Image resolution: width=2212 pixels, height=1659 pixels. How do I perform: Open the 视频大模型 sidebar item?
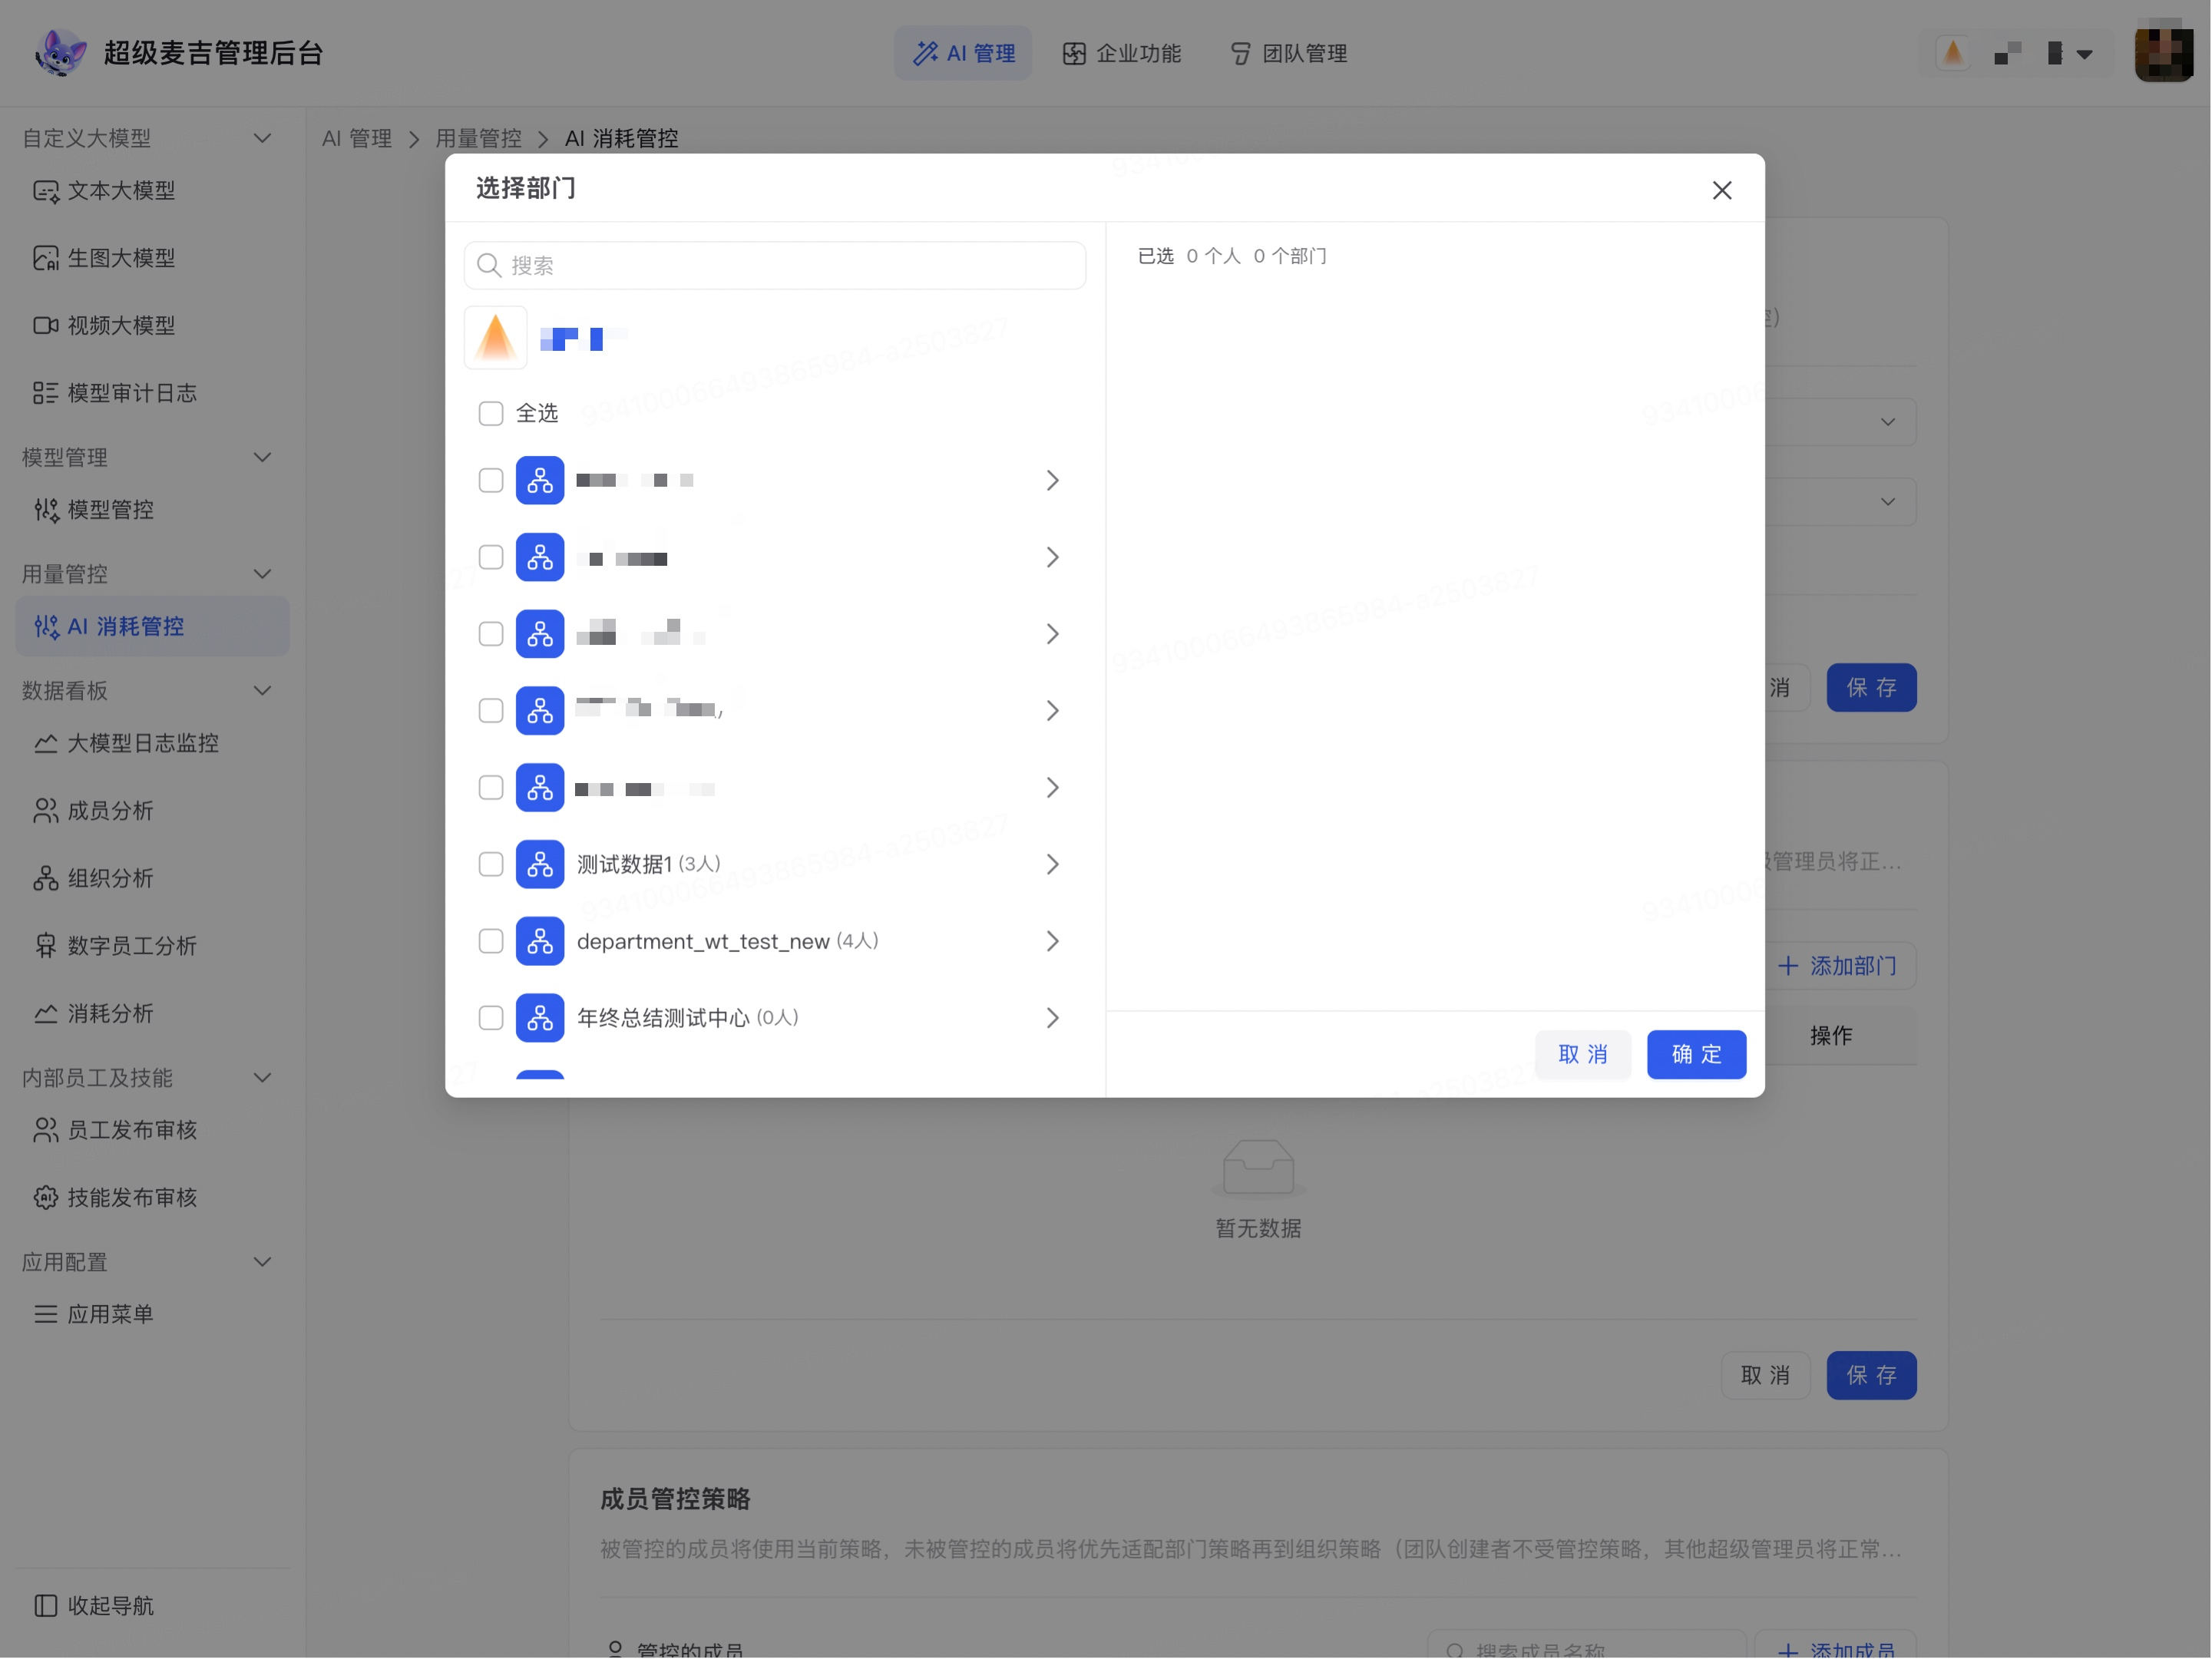(x=152, y=325)
